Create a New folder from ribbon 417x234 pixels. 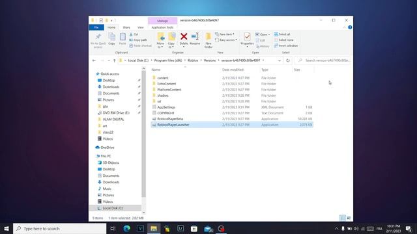(208, 40)
